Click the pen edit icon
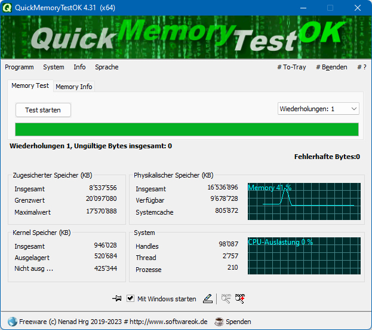The width and height of the screenshot is (372, 330). pos(208,298)
